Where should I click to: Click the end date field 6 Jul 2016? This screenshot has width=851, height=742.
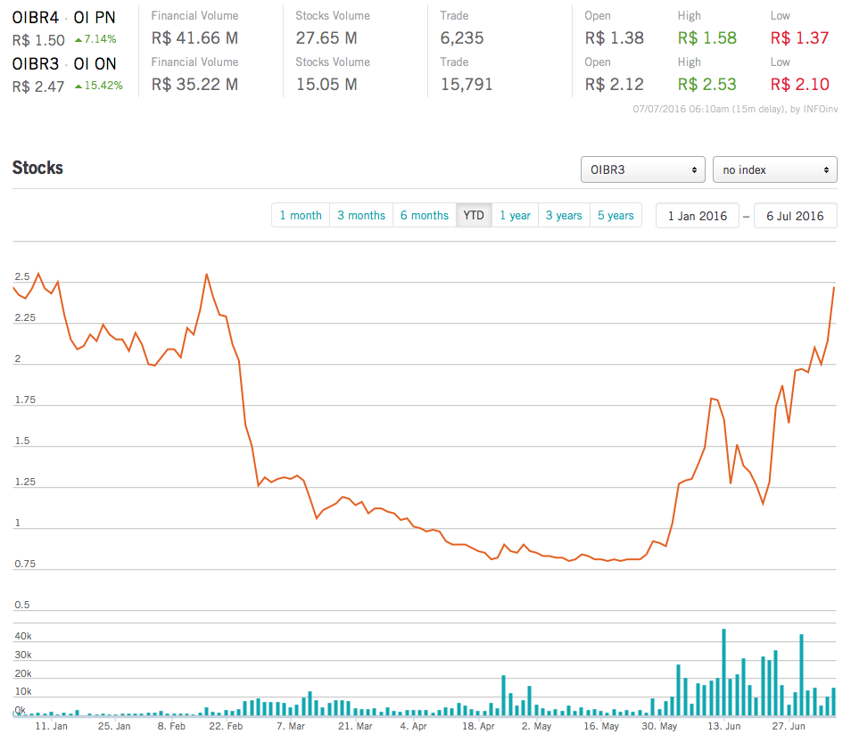click(x=795, y=216)
